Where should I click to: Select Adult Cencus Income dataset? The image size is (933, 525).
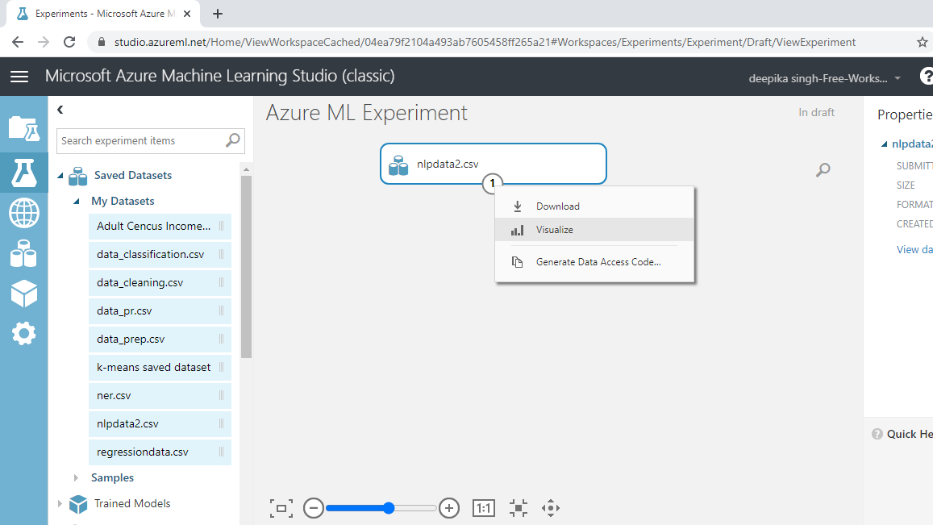point(160,226)
